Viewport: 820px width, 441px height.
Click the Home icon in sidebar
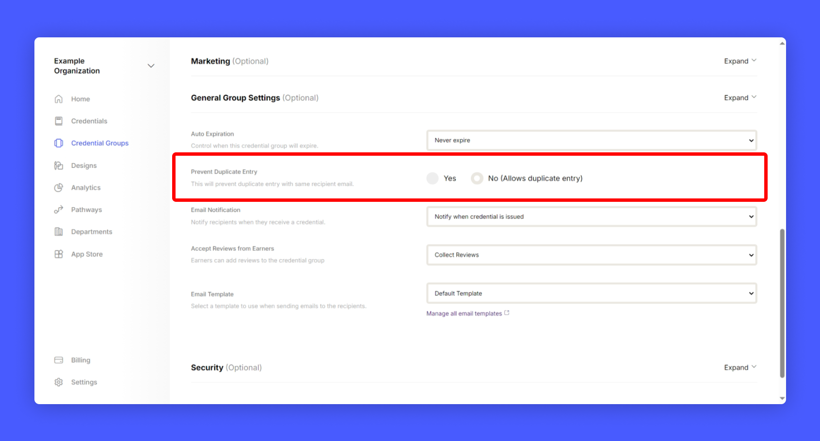tap(59, 99)
